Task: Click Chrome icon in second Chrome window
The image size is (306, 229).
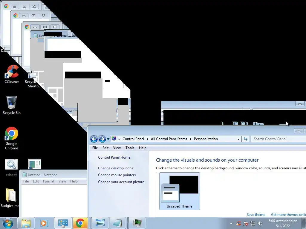Action: 16,16
